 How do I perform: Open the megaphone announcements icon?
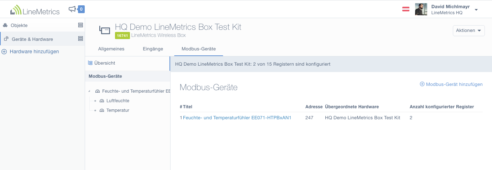point(72,9)
